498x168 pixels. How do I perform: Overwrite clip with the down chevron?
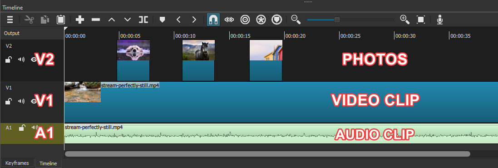click(128, 20)
